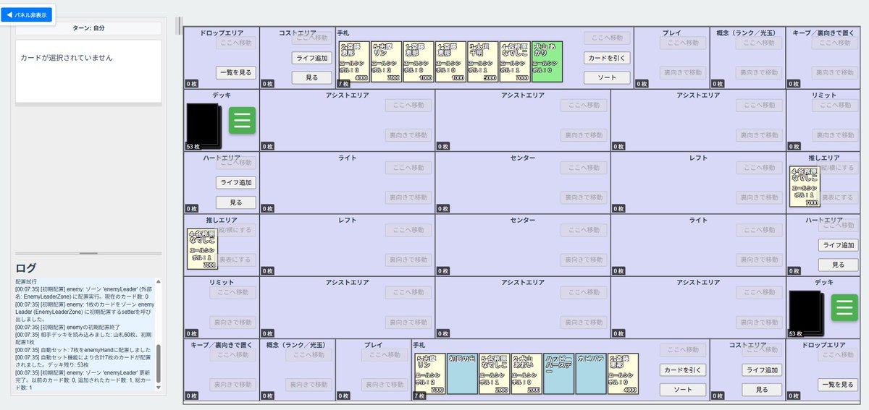Screen dimensions: 869x410
Task: Select 5-志摩リン card in your hand
Action: pos(430,373)
